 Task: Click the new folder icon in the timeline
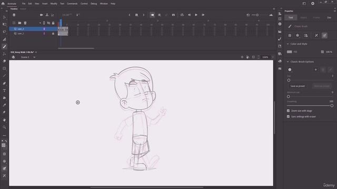click(19, 23)
